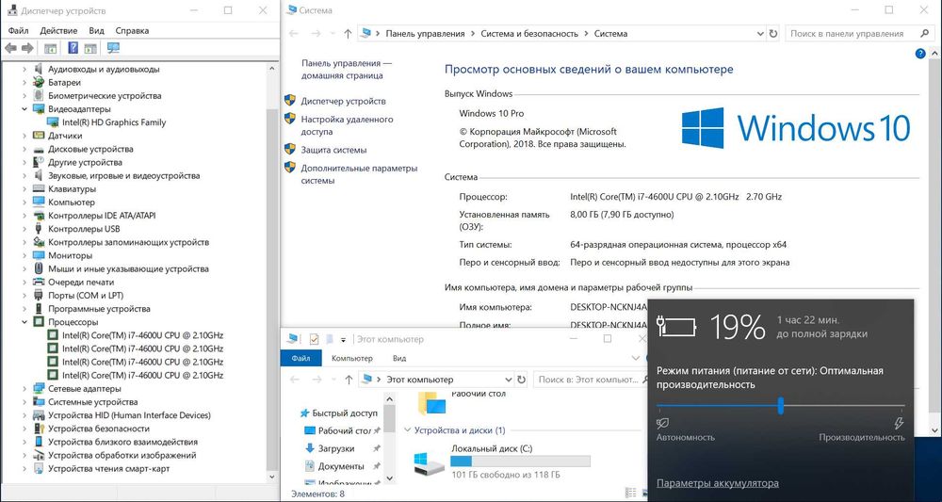
Task: Go to Панель управления — домашняя страница
Action: point(346,70)
